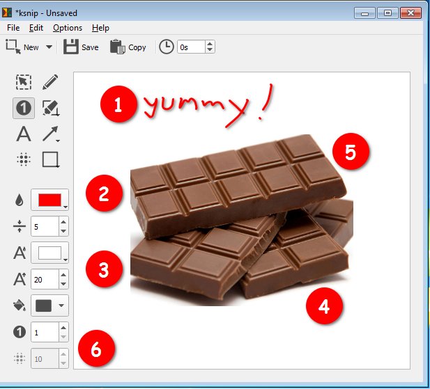430x389 pixels.
Task: Click the Save button
Action: pos(81,47)
